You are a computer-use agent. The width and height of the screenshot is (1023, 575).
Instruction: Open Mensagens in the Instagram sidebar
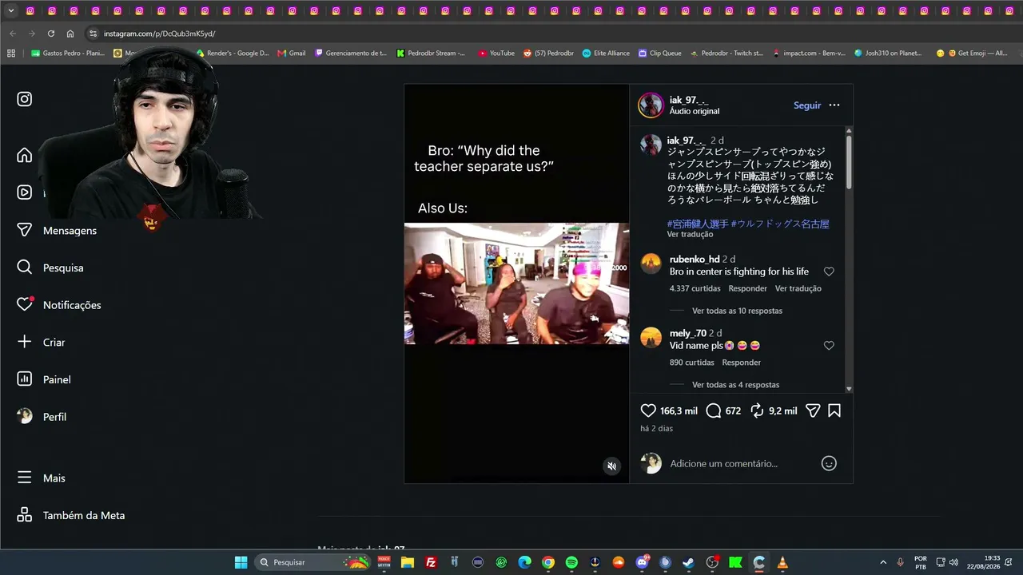coord(58,230)
